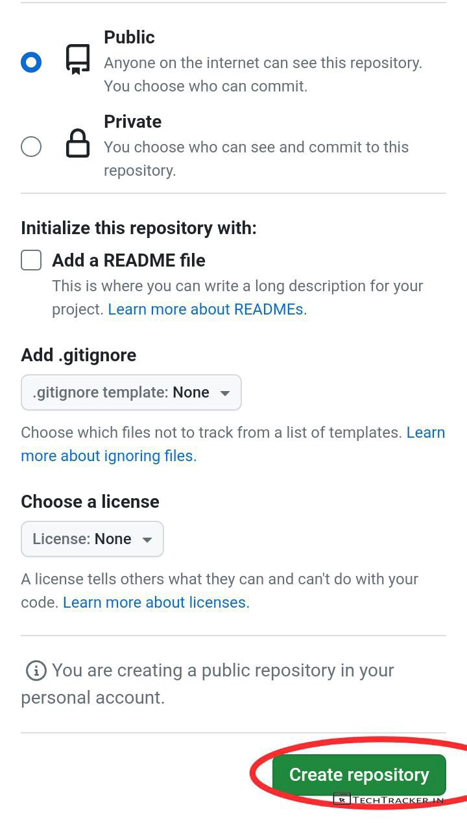The width and height of the screenshot is (467, 823).
Task: Open the Learn more about licenses link
Action: point(154,602)
